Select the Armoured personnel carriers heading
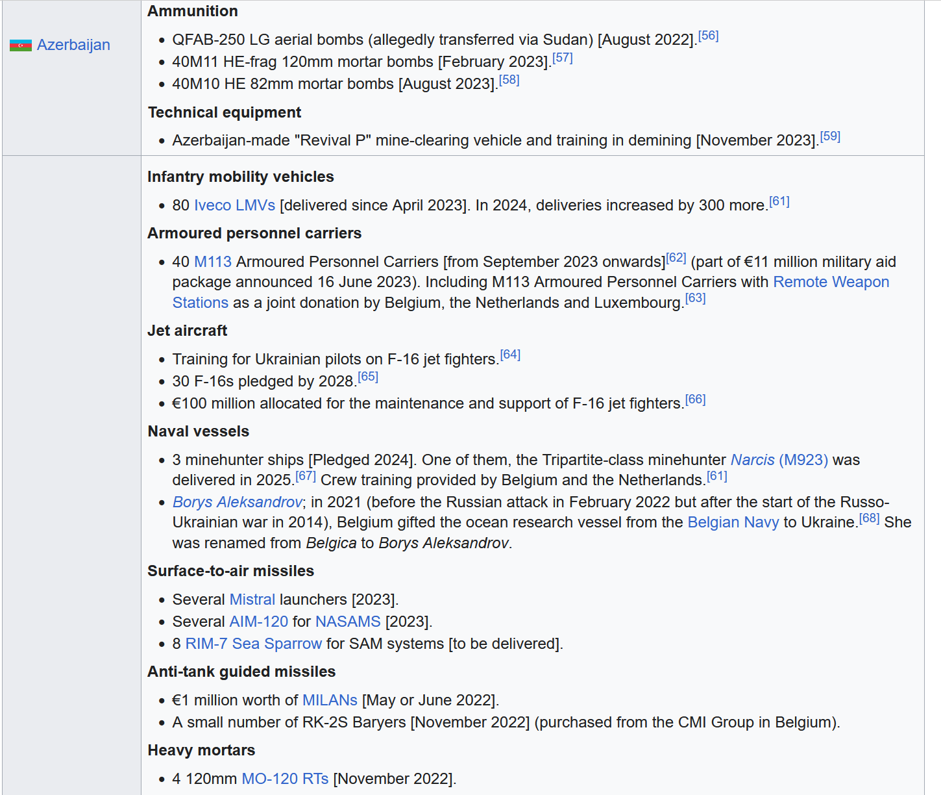Viewport: 941px width, 795px height. (x=254, y=233)
